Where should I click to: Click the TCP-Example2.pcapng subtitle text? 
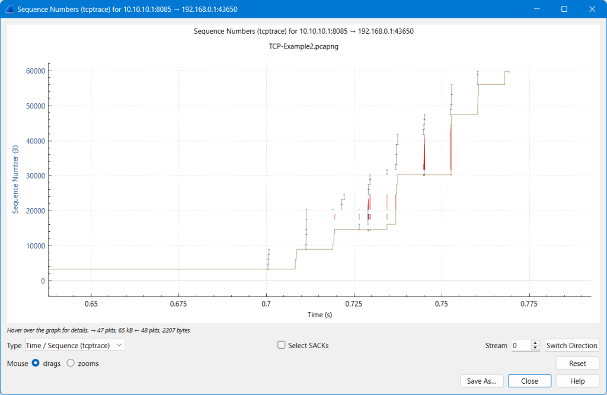point(303,46)
